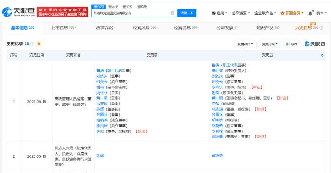Open 路晓燕 (独立董事) link in 变更前 column
The height and width of the screenshot is (173, 331).
tap(102, 120)
